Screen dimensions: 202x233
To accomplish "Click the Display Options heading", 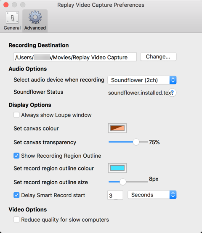I will [x=30, y=105].
